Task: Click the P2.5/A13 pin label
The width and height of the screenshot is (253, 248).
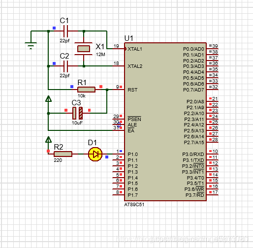Action: (194, 131)
